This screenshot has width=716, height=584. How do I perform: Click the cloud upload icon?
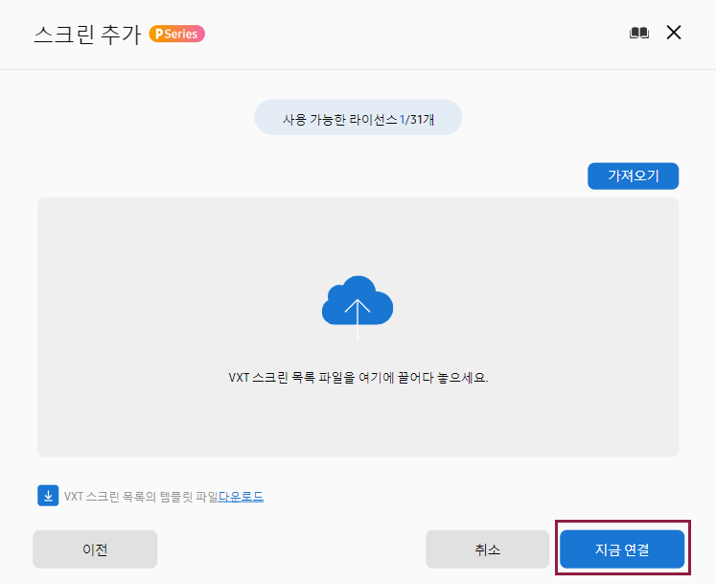tap(358, 302)
